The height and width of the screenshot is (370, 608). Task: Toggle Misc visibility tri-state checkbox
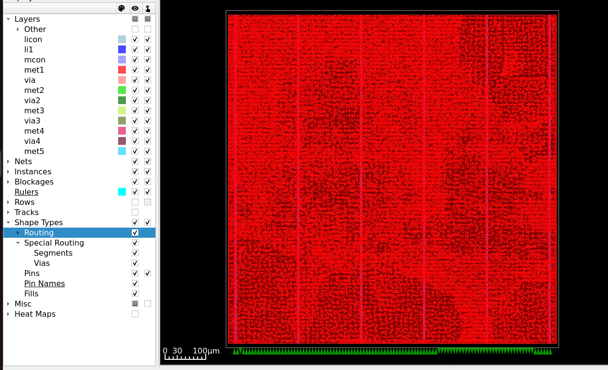click(x=135, y=304)
